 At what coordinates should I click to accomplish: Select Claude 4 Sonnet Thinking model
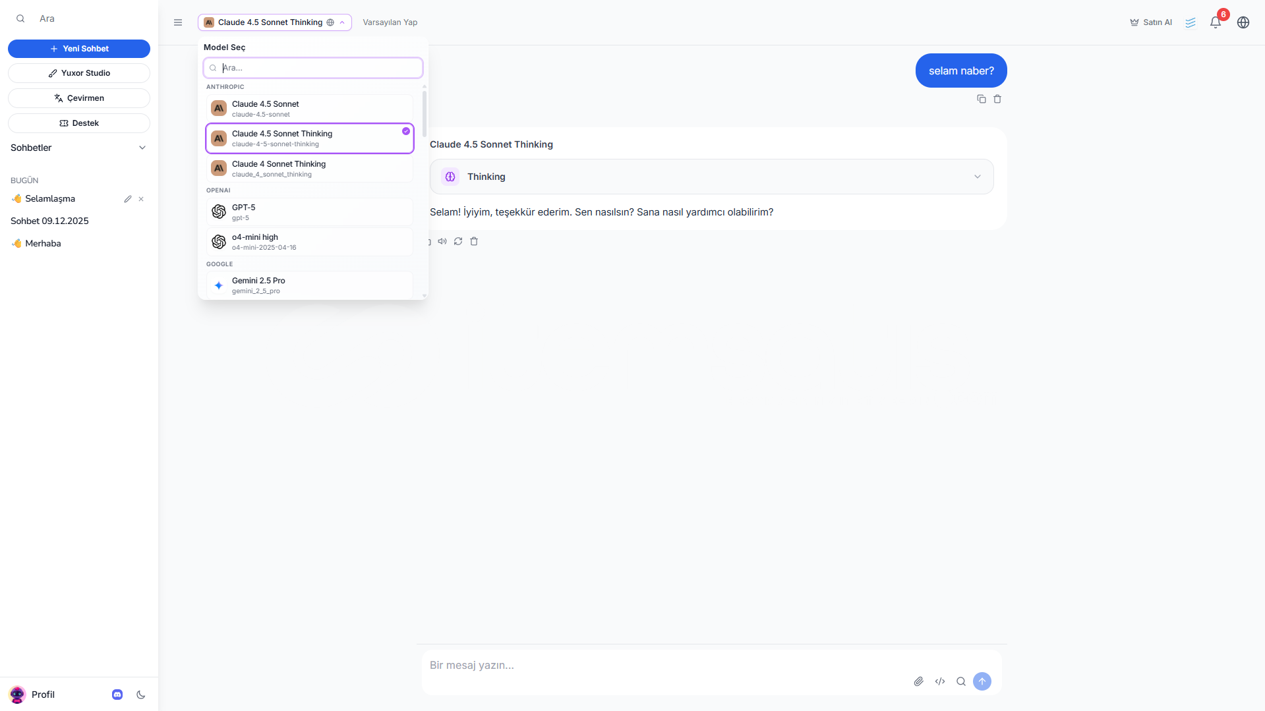[x=310, y=169]
